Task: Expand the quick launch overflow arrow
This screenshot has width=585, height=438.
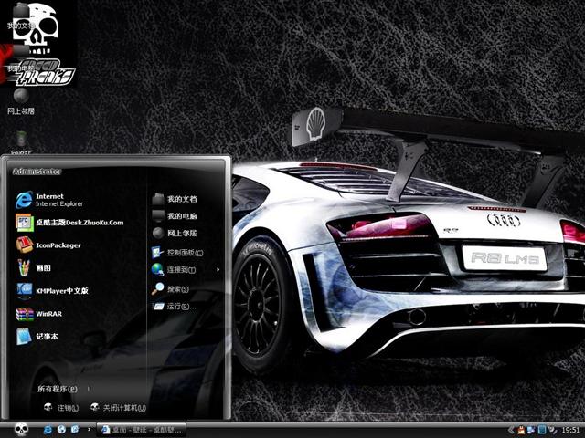Action: tap(89, 430)
